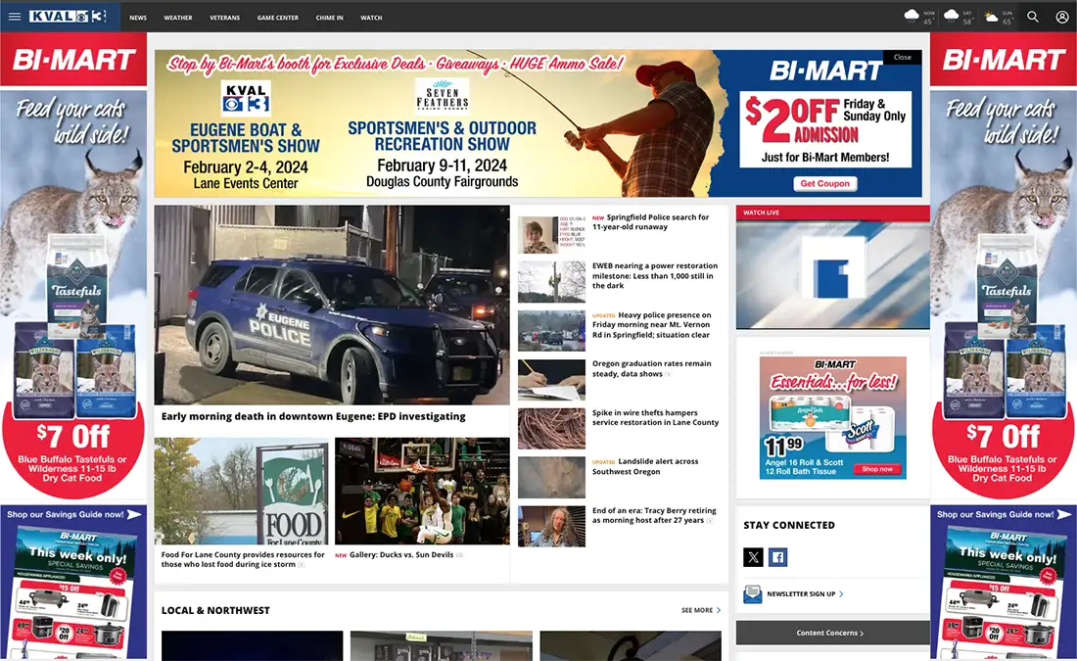Open Tracy Berry retiring story
Viewport: 1077px width, 661px height.
pos(654,515)
